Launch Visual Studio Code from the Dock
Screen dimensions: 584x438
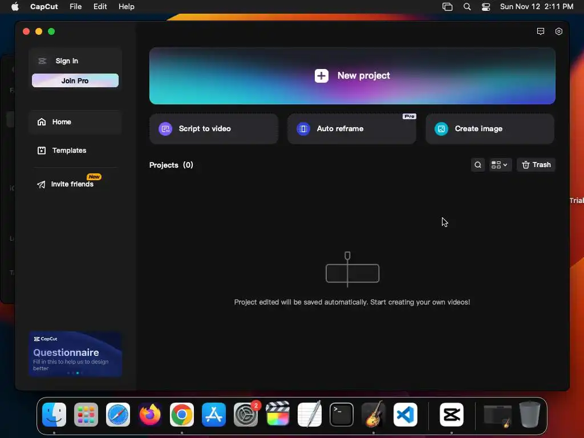405,415
